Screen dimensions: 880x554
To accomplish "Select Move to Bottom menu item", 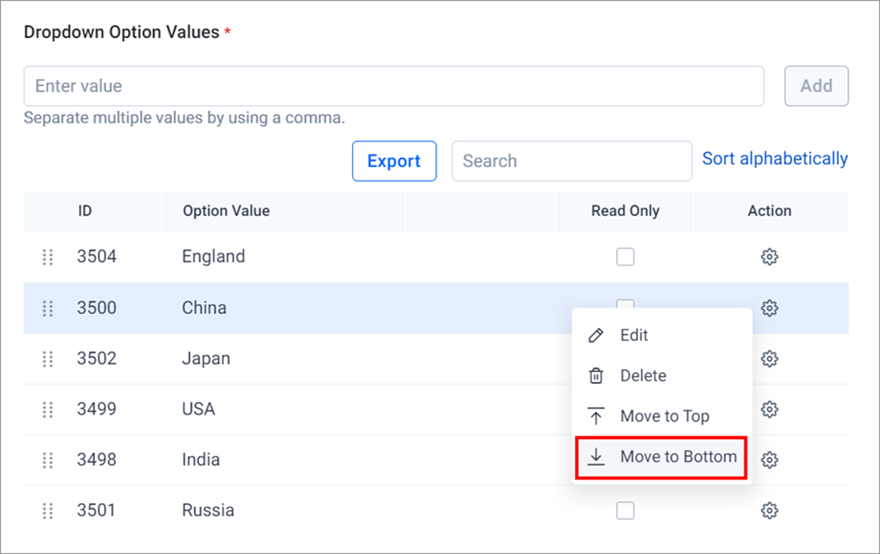I will coord(661,457).
